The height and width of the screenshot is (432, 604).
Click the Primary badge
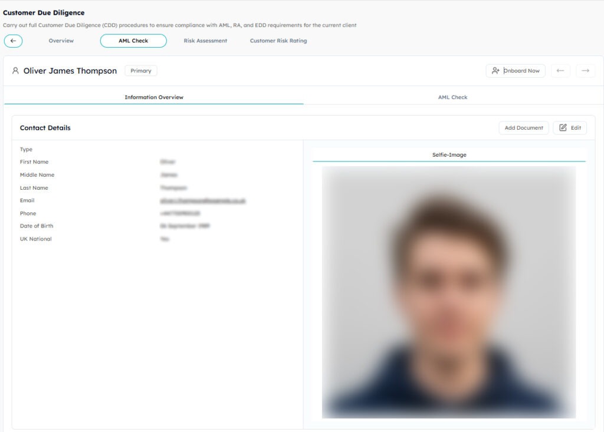141,71
